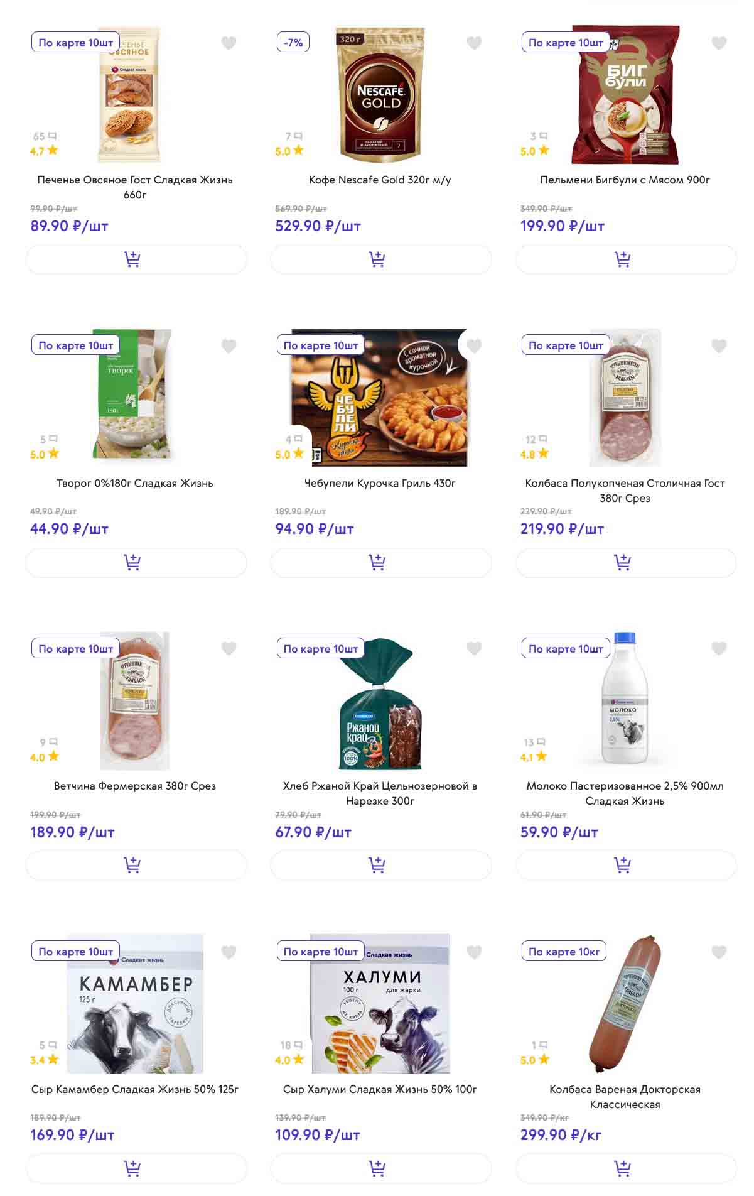
Task: Favorite the Печенье Овсяное cookies
Action: tap(229, 43)
